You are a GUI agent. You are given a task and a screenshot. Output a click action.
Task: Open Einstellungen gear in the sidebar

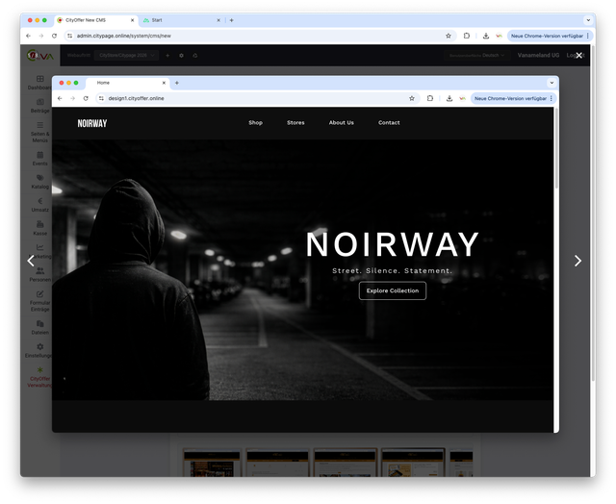point(39,350)
